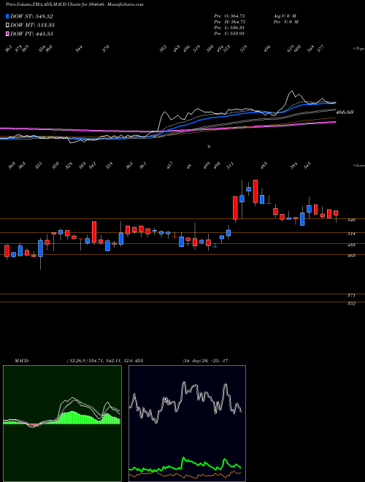The height and width of the screenshot is (482, 365).
Task: Click the peak of the white price line
Action: 291,91
